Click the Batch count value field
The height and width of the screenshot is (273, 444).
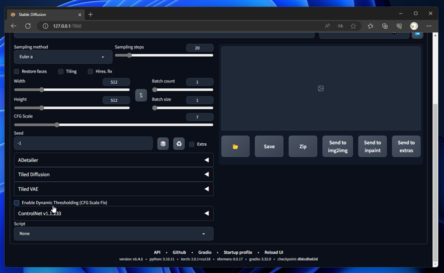200,82
